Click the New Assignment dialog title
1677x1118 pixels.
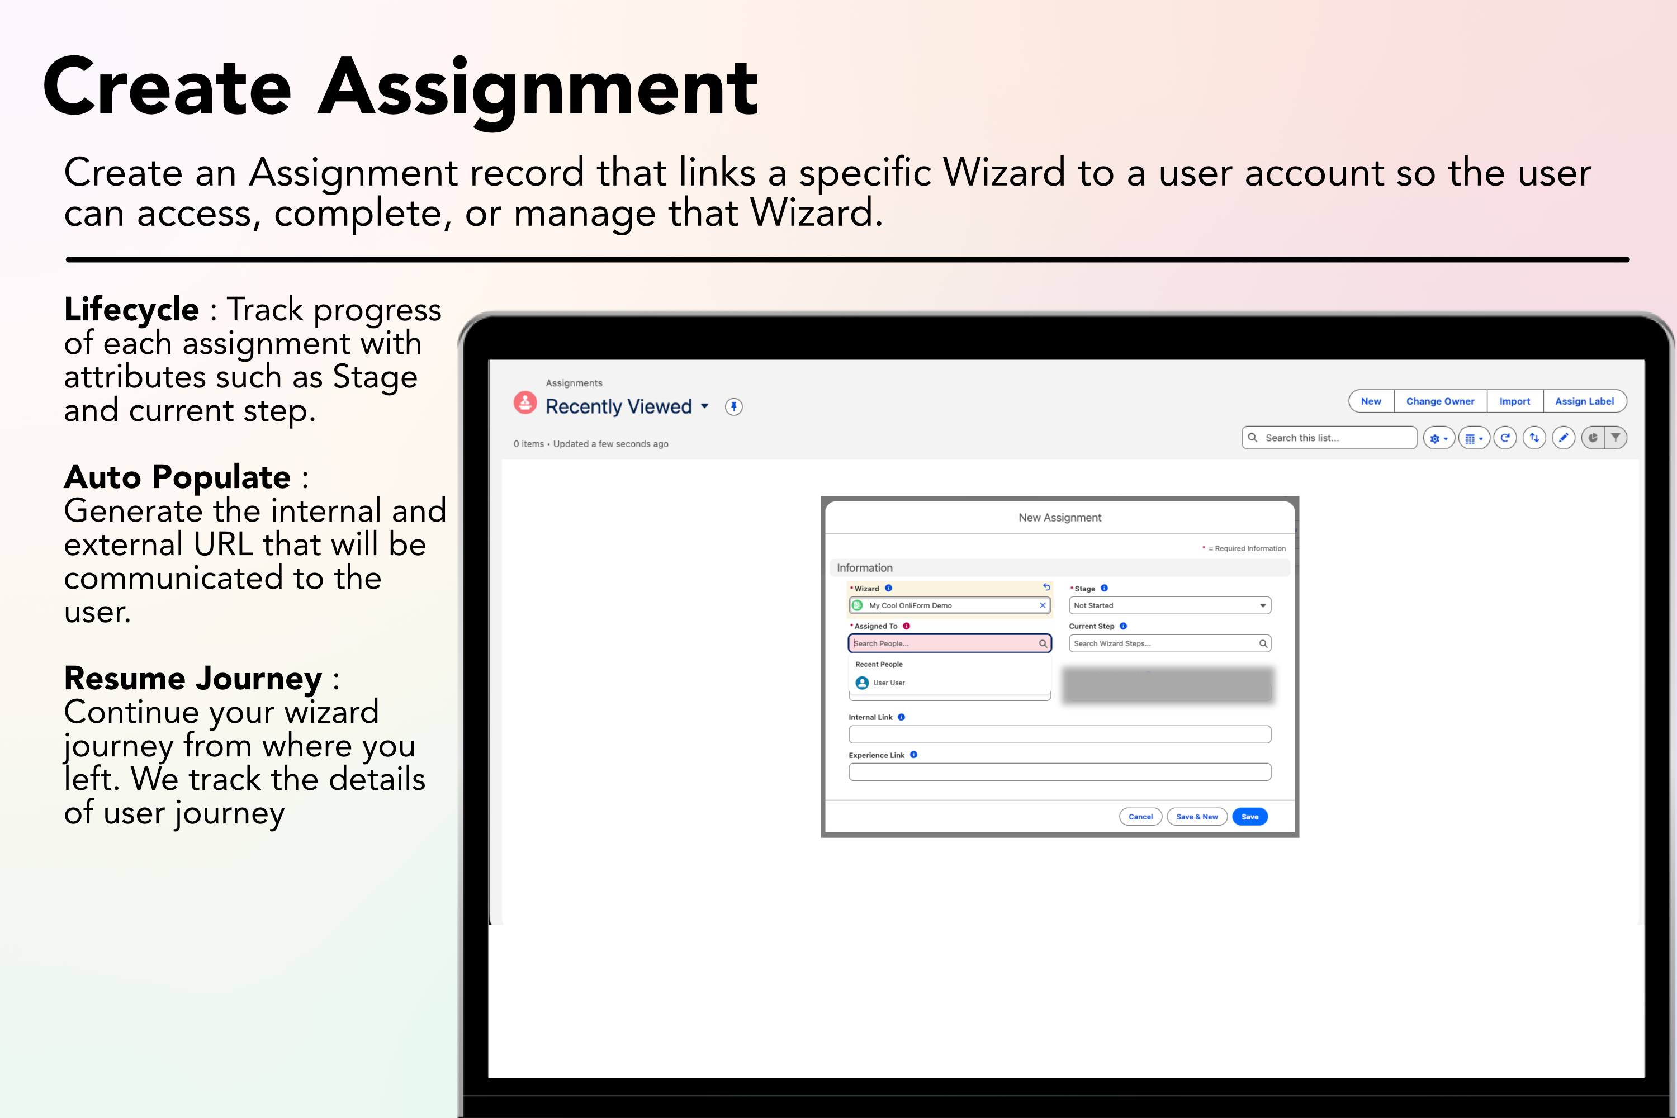pos(1059,518)
